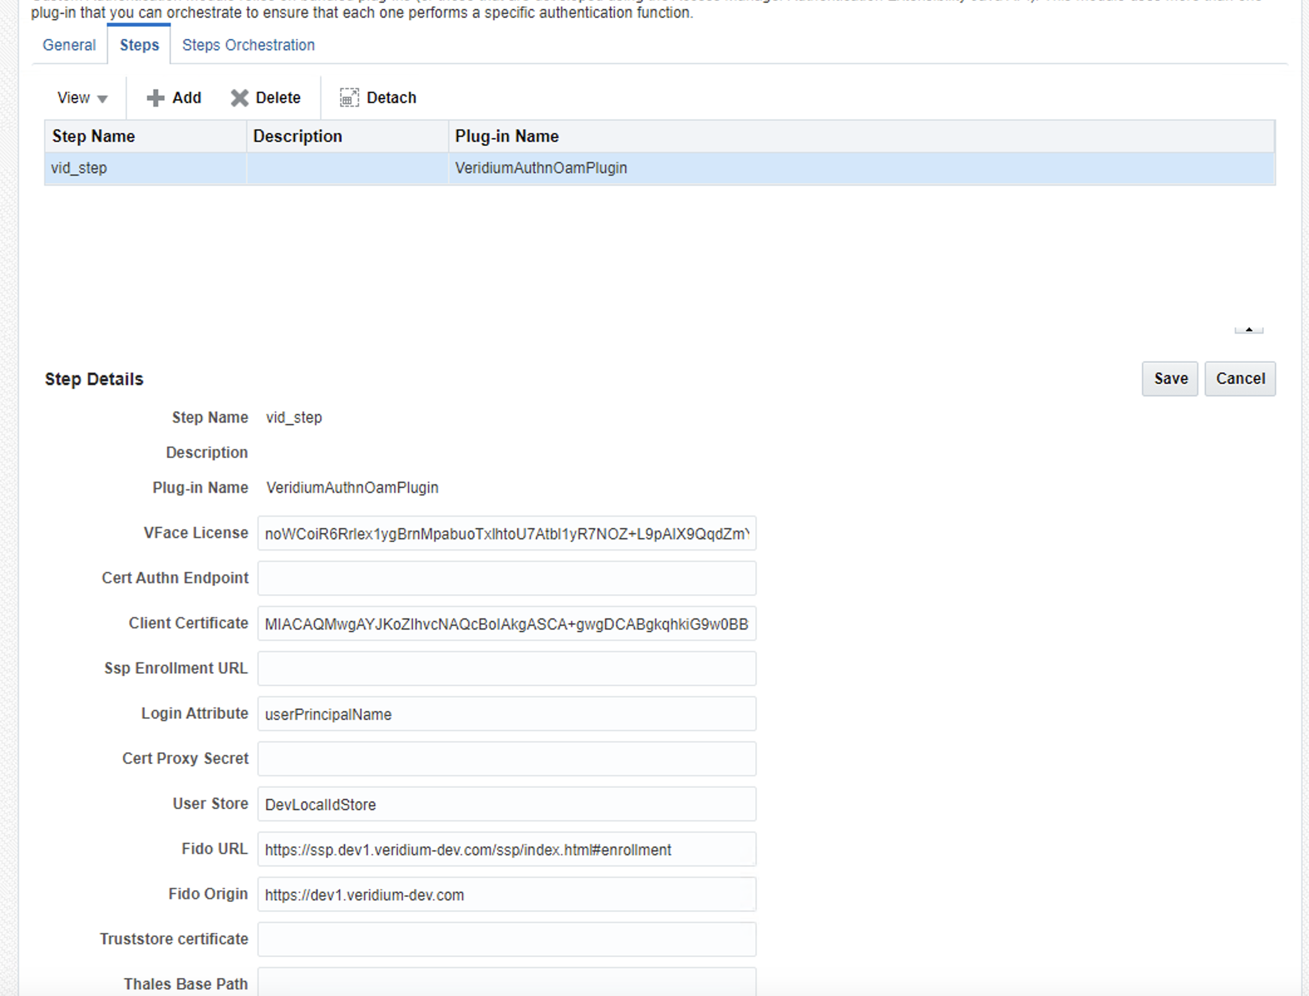Click the Cert Proxy Secret field
Image resolution: width=1309 pixels, height=996 pixels.
(x=506, y=759)
